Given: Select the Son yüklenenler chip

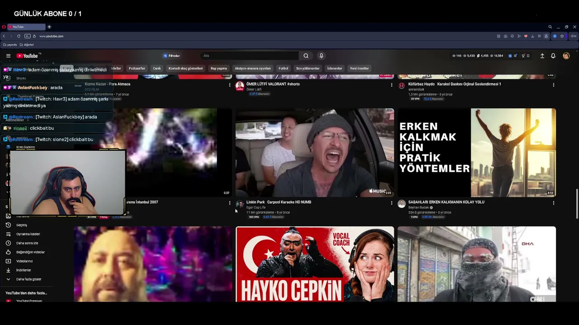Looking at the screenshot, I should coord(308,69).
